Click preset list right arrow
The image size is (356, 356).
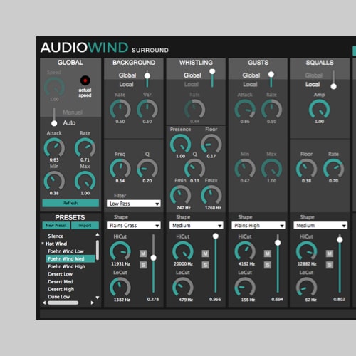93,303
